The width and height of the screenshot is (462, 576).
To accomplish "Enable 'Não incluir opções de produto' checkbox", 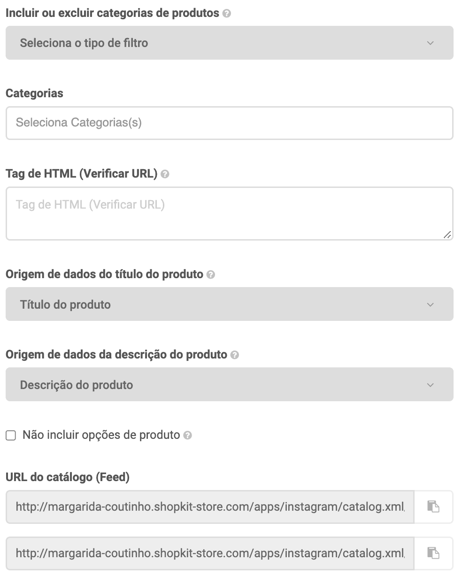I will (11, 436).
